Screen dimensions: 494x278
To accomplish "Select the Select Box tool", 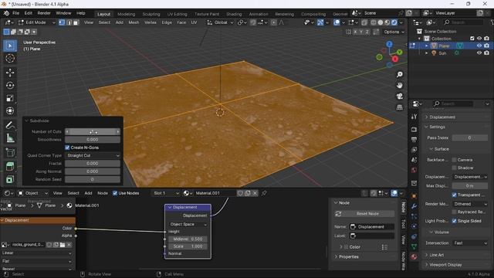I will click(x=10, y=46).
